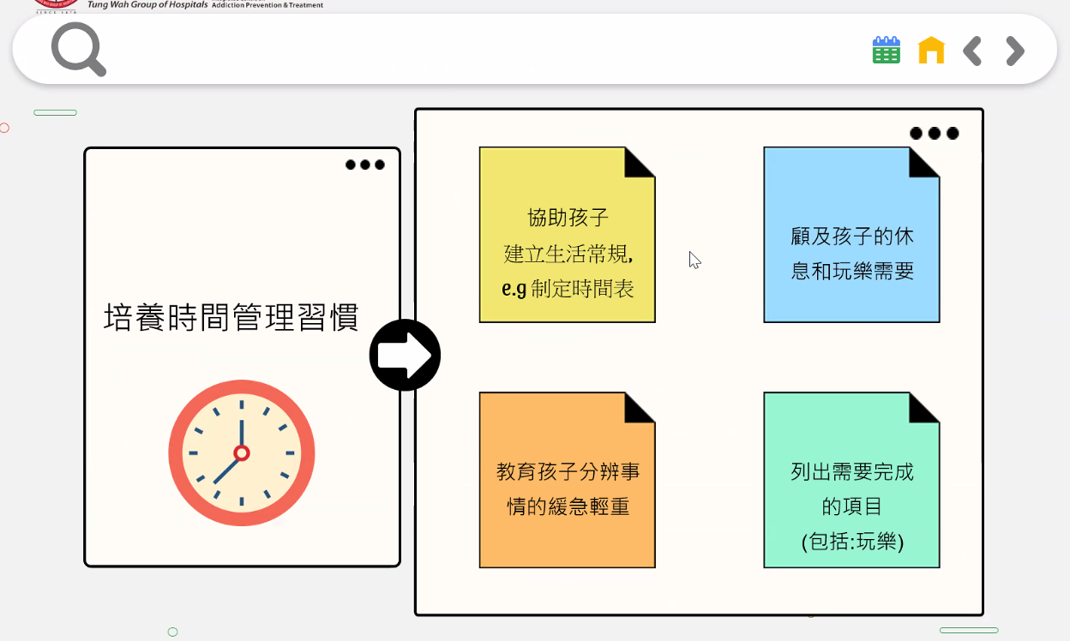Click the black circular arrow between panels

(x=405, y=355)
